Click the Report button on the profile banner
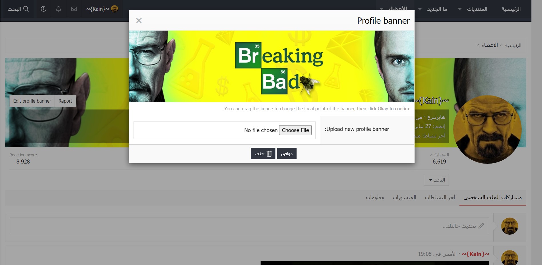The image size is (542, 265). tap(65, 101)
